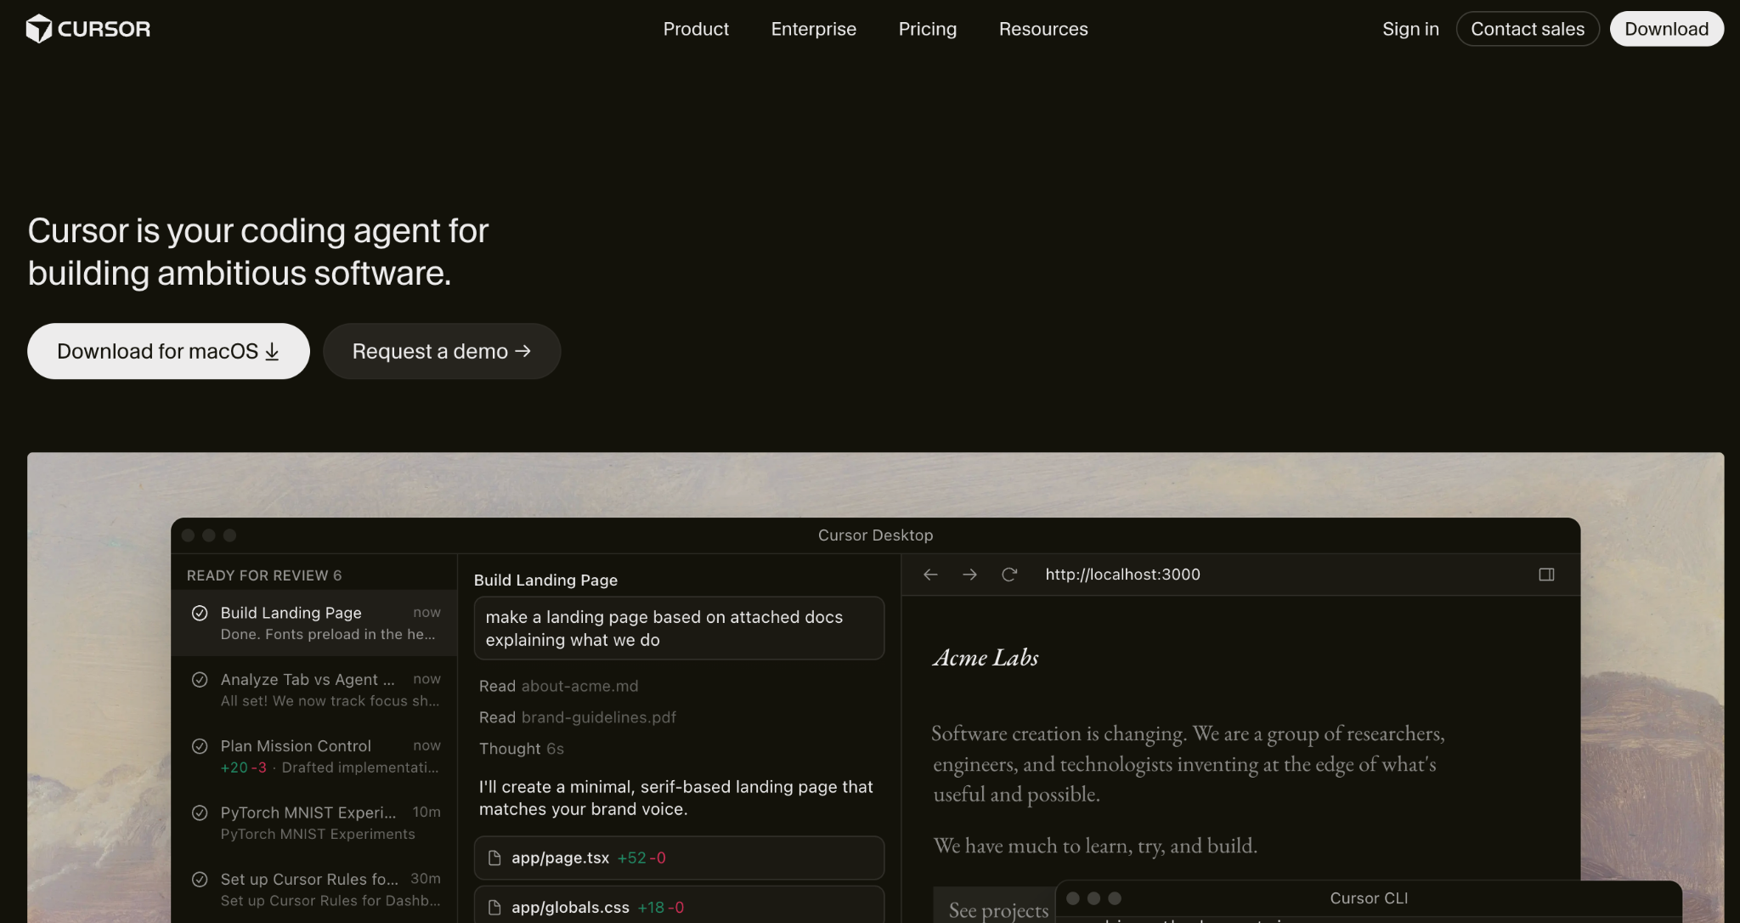Click the Acme Labs heading in preview
Screen dimensions: 1740x923
(986, 658)
